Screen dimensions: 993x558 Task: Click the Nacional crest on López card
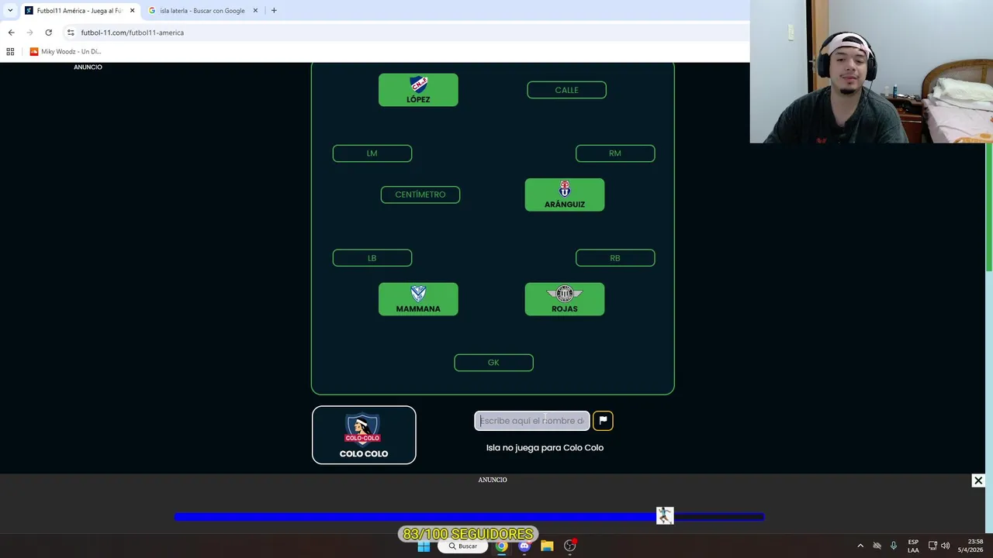(418, 84)
